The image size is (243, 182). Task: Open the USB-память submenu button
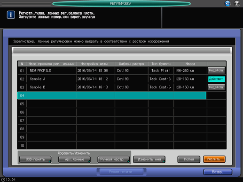[35, 159]
